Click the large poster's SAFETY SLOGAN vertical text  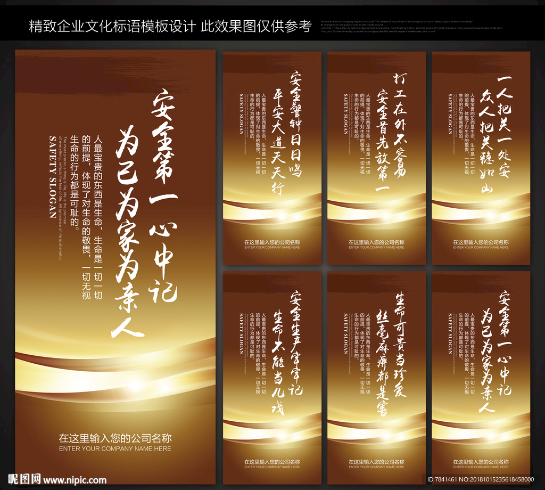(53, 177)
